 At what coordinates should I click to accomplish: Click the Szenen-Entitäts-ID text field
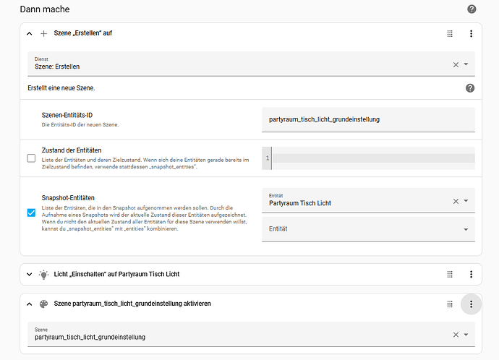[368, 119]
